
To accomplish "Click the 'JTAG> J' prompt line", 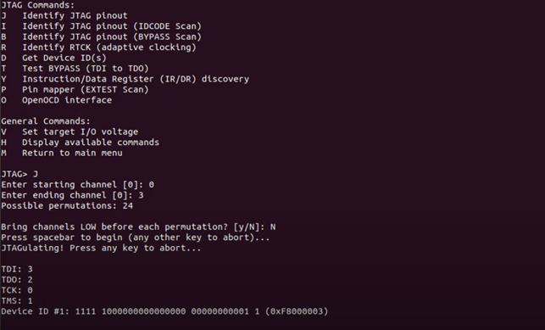I will click(19, 174).
